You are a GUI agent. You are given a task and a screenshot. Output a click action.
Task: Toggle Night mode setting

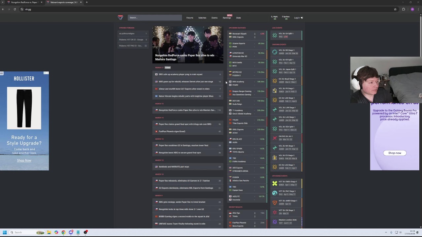click(274, 18)
